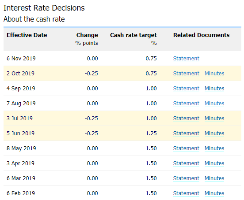Open the 4 Sep 2019 Minutes link
Image resolution: width=244 pixels, height=200 pixels.
[x=214, y=89]
